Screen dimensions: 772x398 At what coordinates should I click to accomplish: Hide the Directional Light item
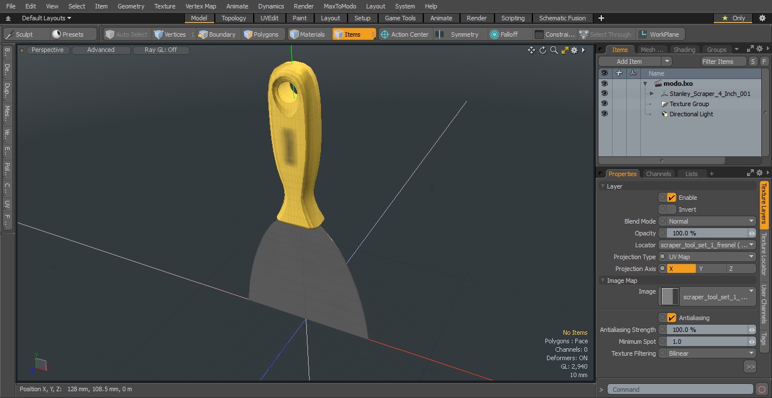(x=605, y=114)
